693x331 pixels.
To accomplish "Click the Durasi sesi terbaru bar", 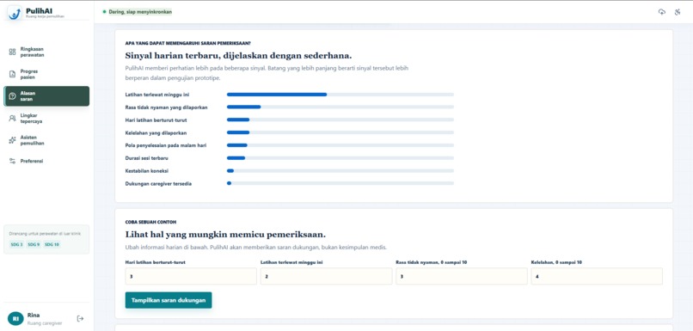I will 340,158.
